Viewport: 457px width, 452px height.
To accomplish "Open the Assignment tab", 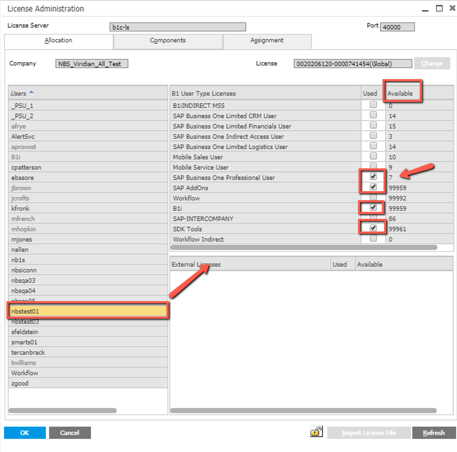I will [267, 41].
